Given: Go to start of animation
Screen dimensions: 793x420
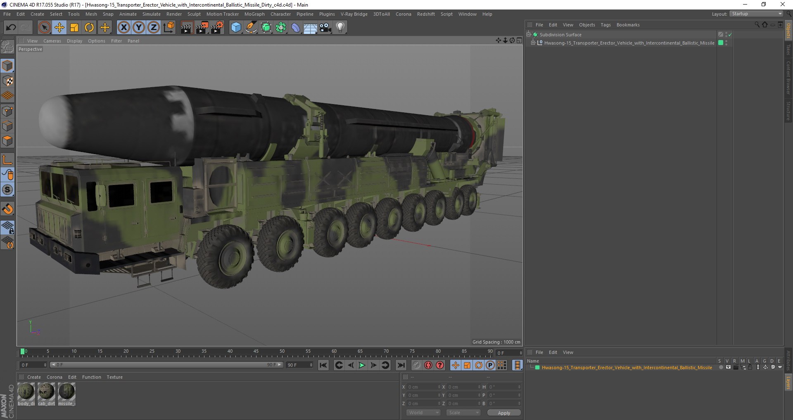Looking at the screenshot, I should click(323, 365).
